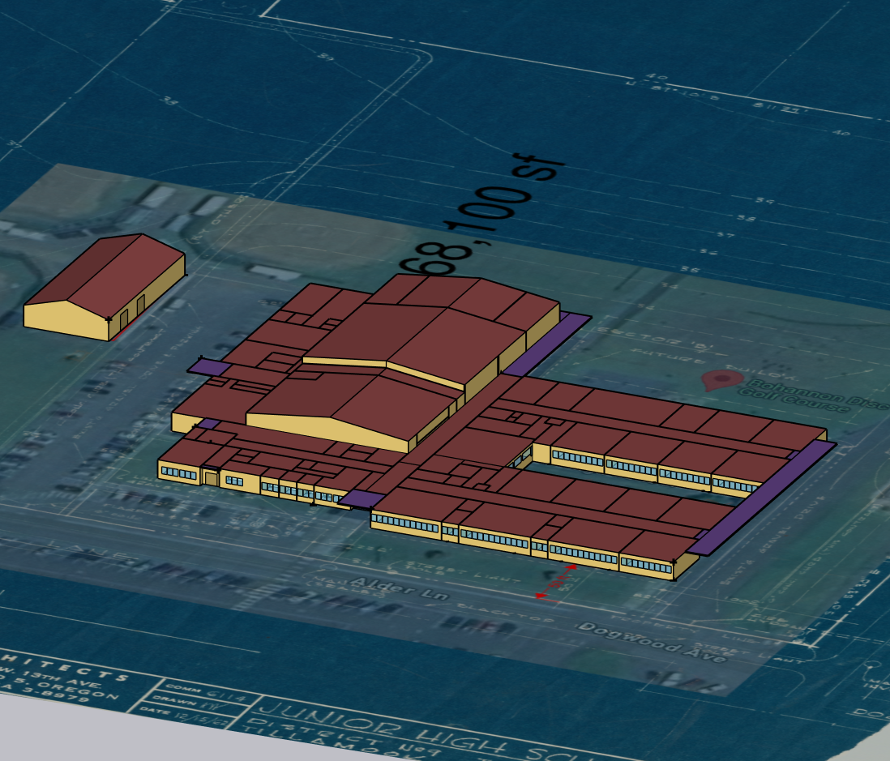The width and height of the screenshot is (890, 761).
Task: Click the "Dogwood Ave" street label
Action: tap(652, 641)
